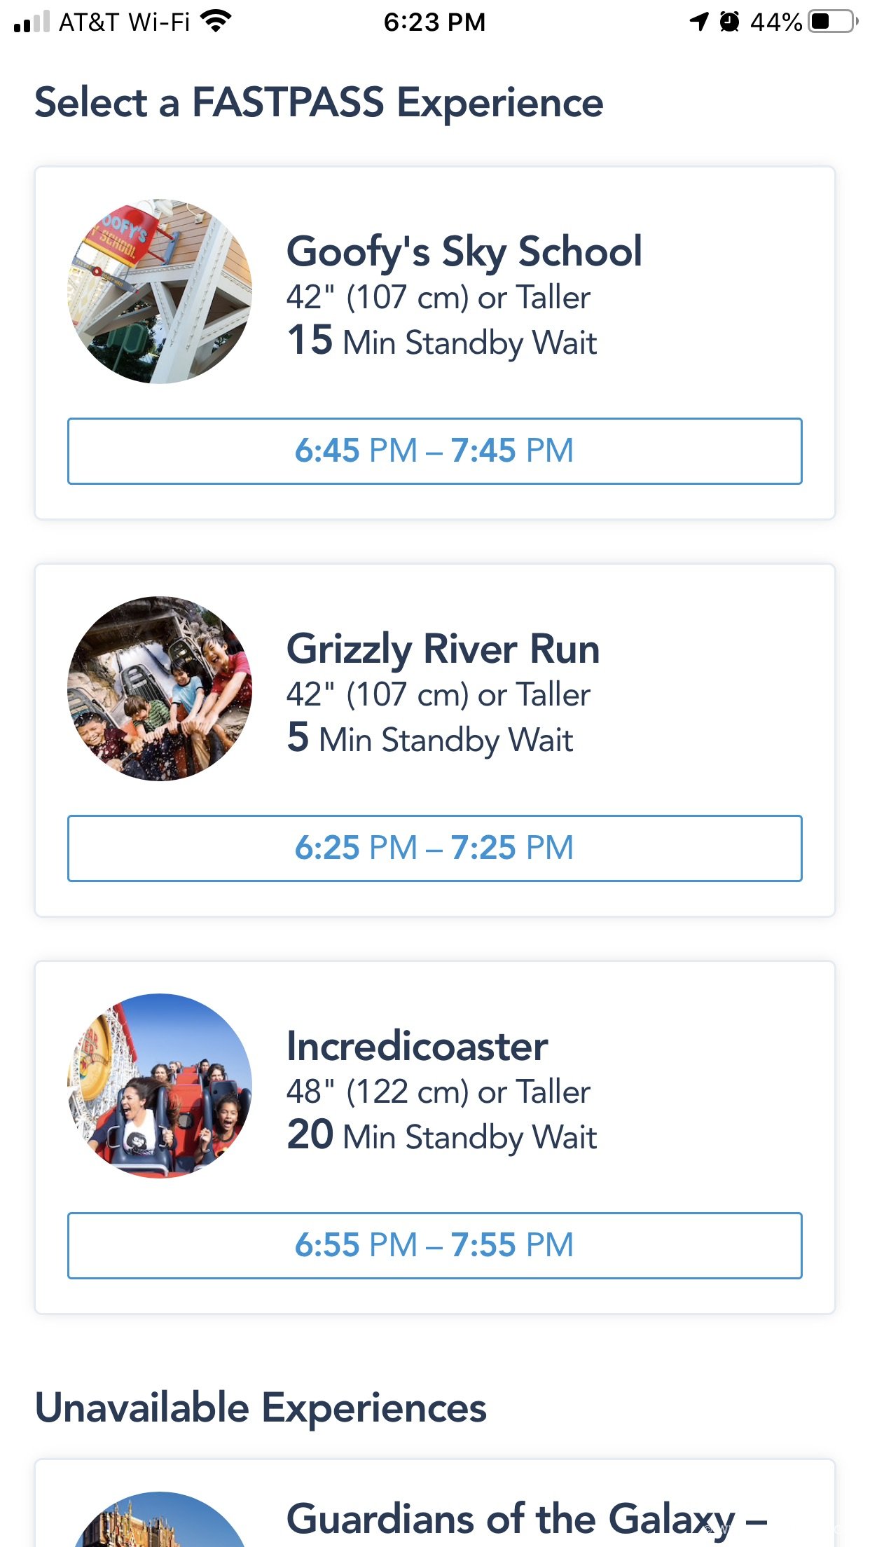Tap the Guardians of the Galaxy thumbnail
This screenshot has width=870, height=1547.
[160, 1519]
